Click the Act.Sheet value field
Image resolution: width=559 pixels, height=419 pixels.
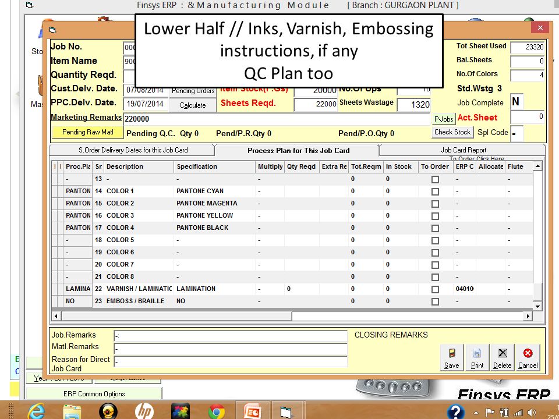tap(528, 117)
